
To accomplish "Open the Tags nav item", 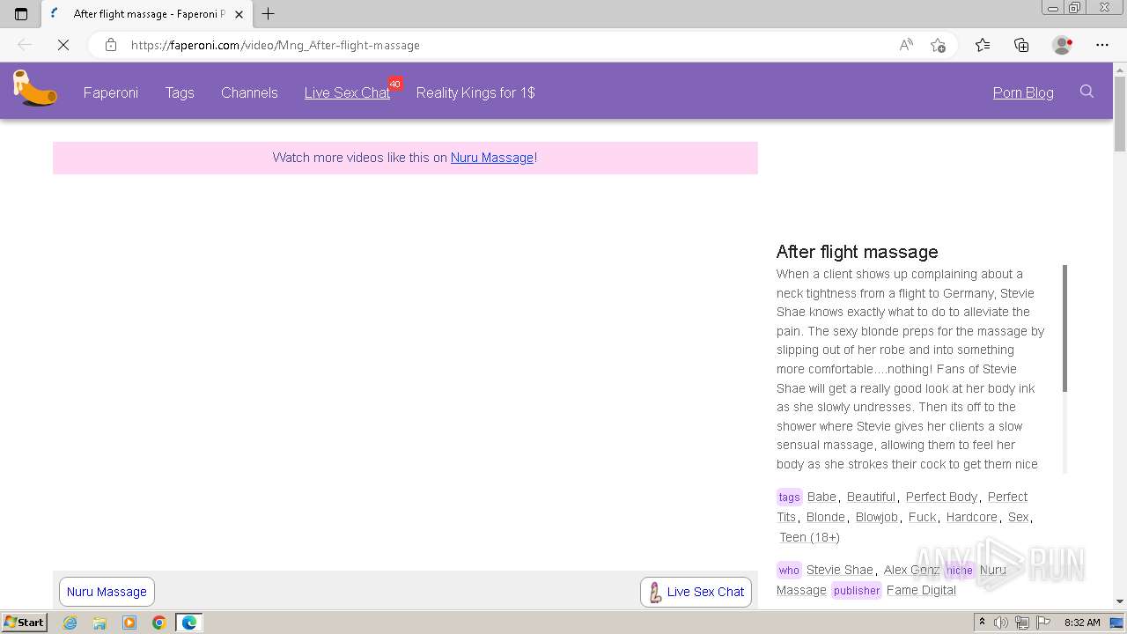I will [x=180, y=92].
